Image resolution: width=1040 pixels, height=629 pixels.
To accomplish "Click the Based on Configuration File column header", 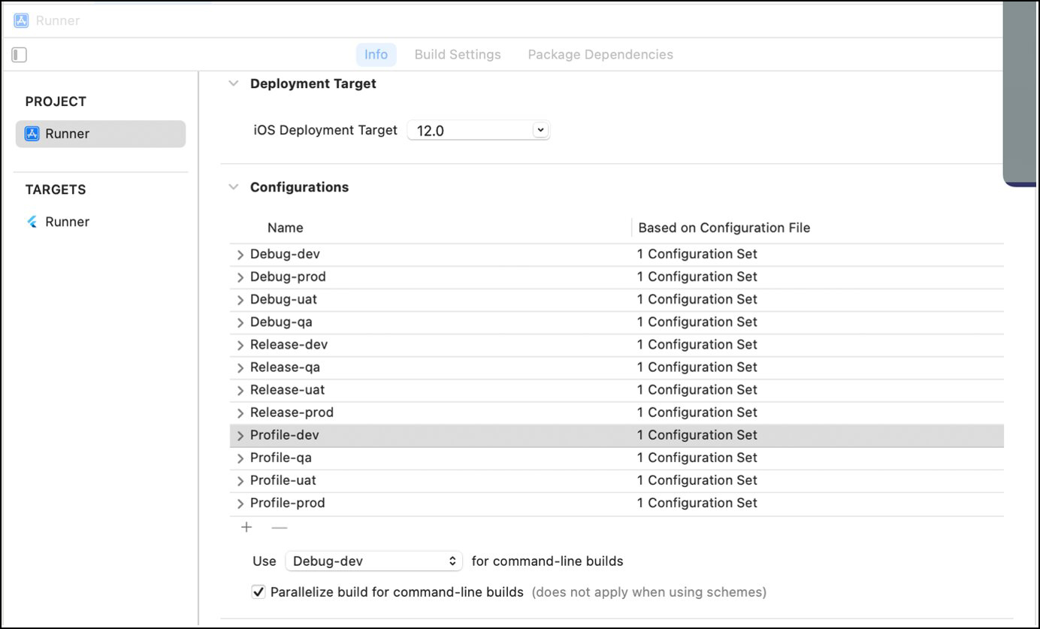I will click(724, 228).
